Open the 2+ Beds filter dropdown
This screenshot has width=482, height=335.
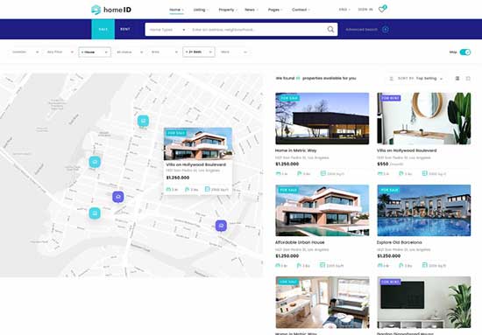tap(199, 52)
